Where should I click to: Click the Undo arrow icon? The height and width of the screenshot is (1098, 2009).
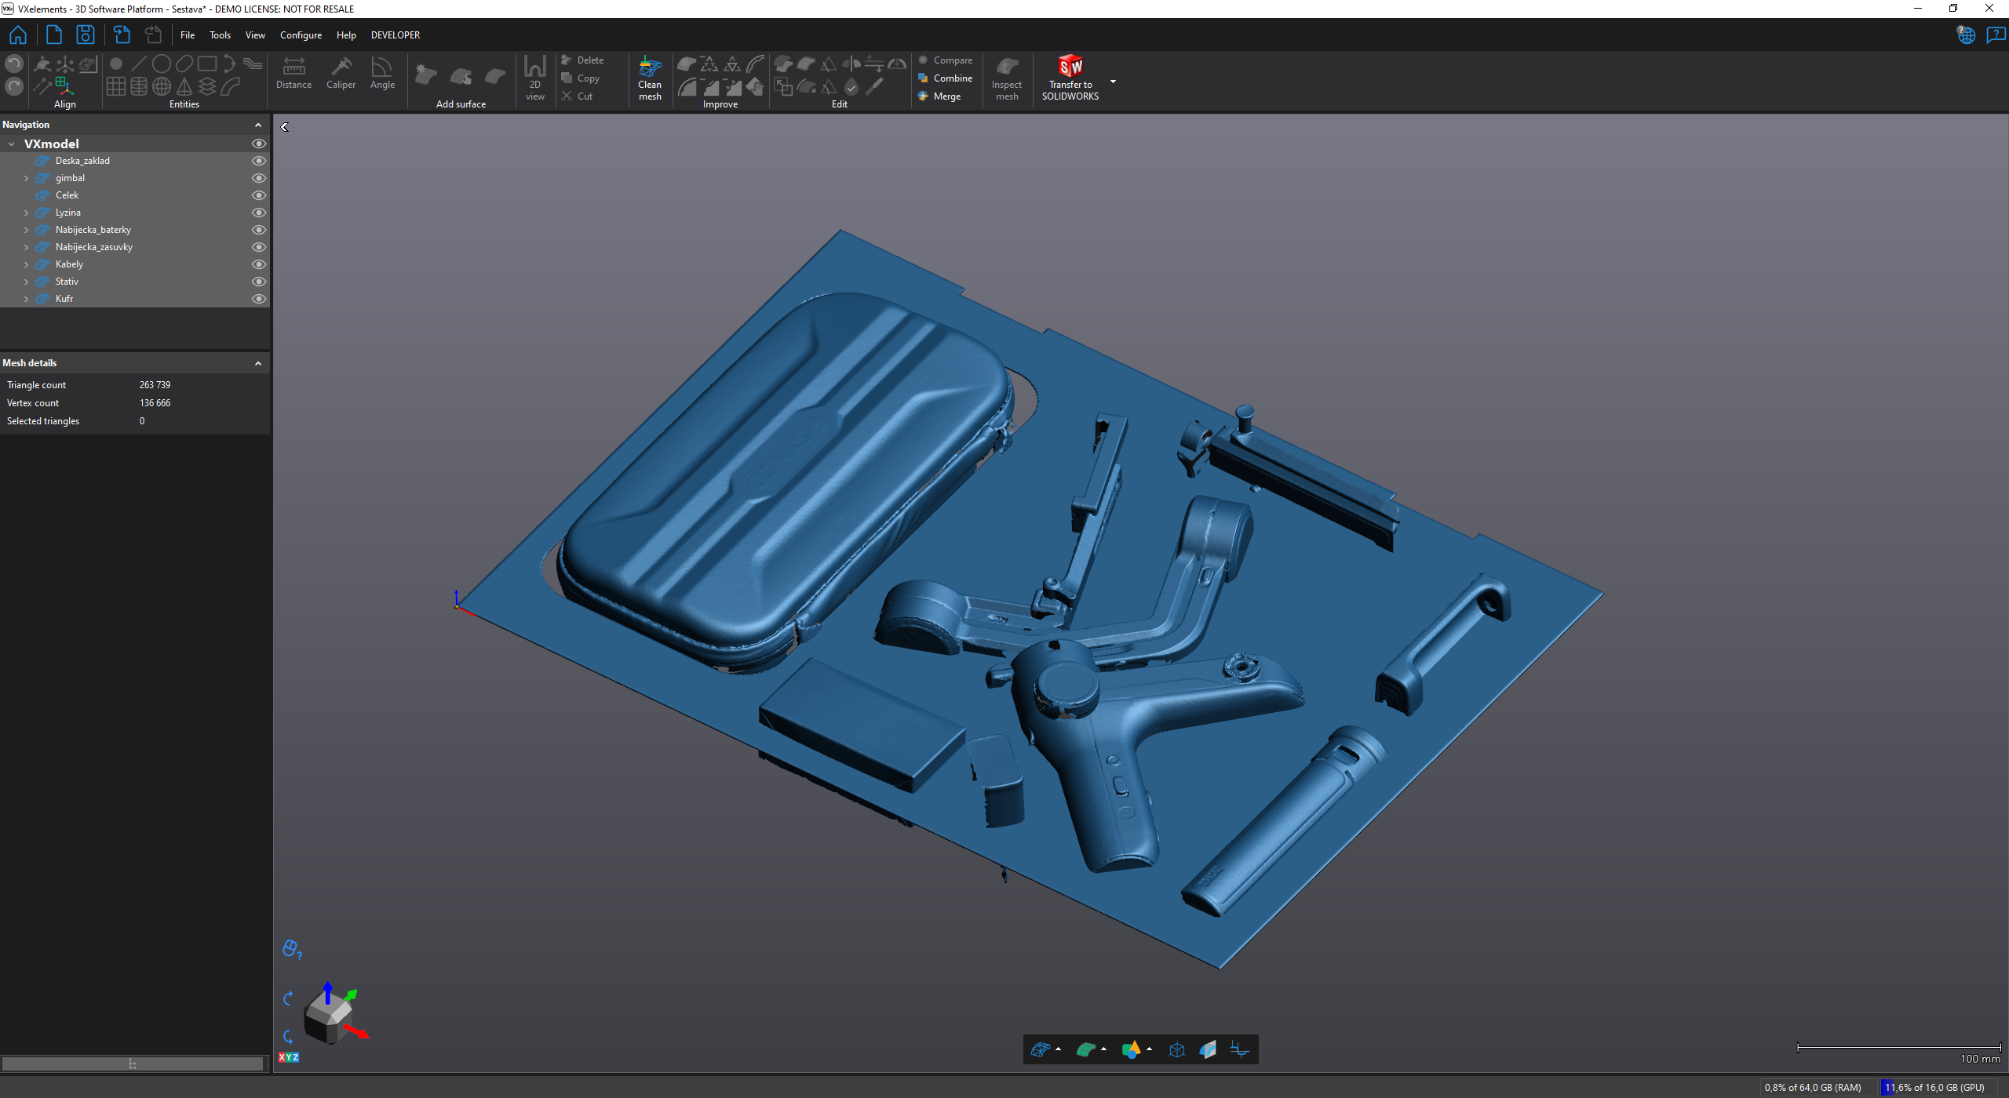coord(14,64)
